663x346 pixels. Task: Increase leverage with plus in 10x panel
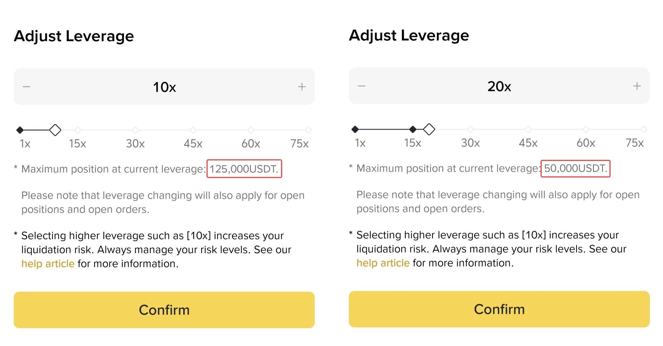click(x=302, y=87)
